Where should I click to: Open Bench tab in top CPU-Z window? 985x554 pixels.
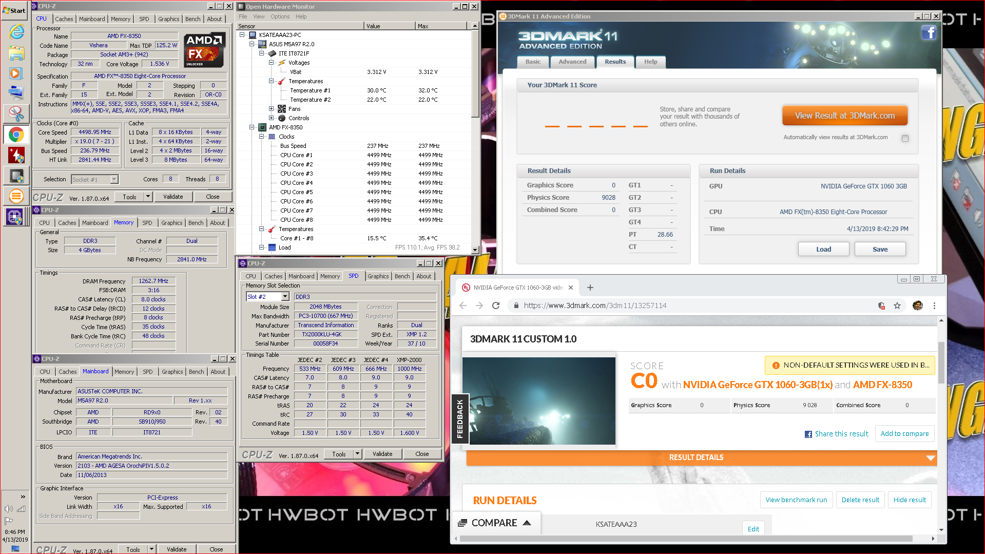coord(193,19)
